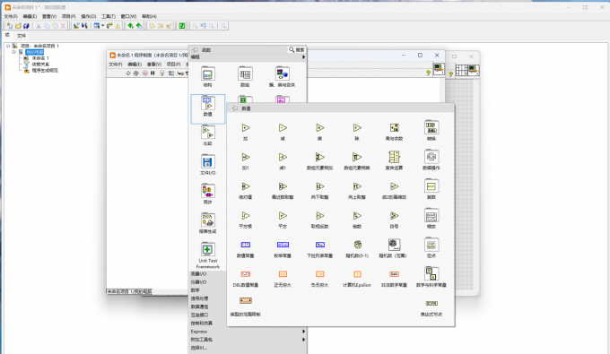Pick the 乘 (Multiply) function
The width and height of the screenshot is (610, 354).
tap(319, 128)
